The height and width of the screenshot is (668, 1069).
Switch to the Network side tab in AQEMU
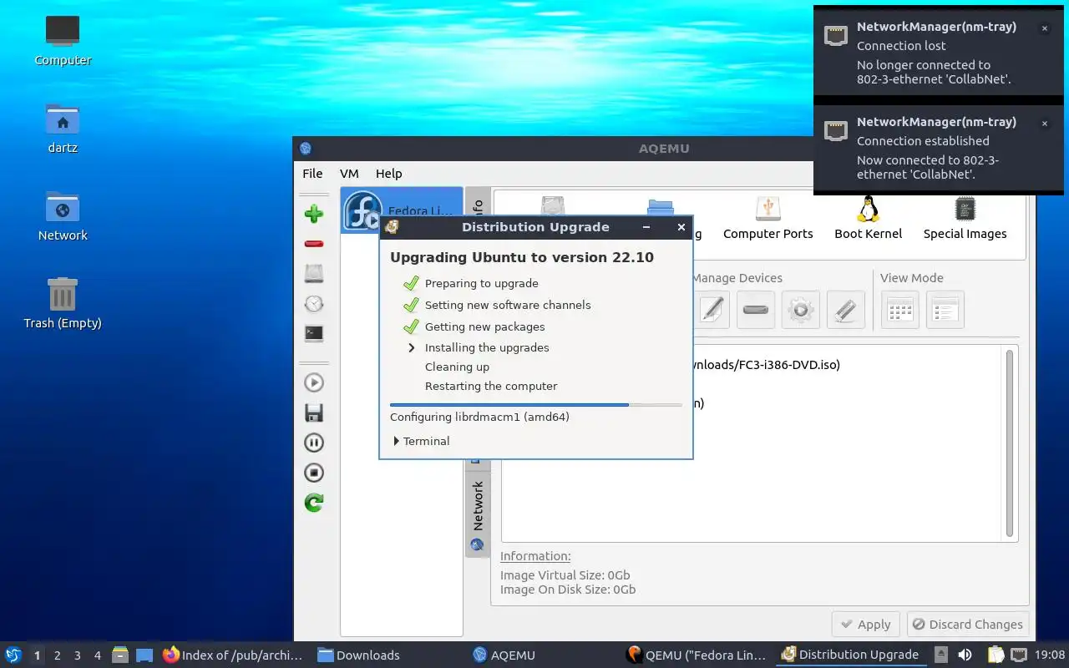point(478,514)
